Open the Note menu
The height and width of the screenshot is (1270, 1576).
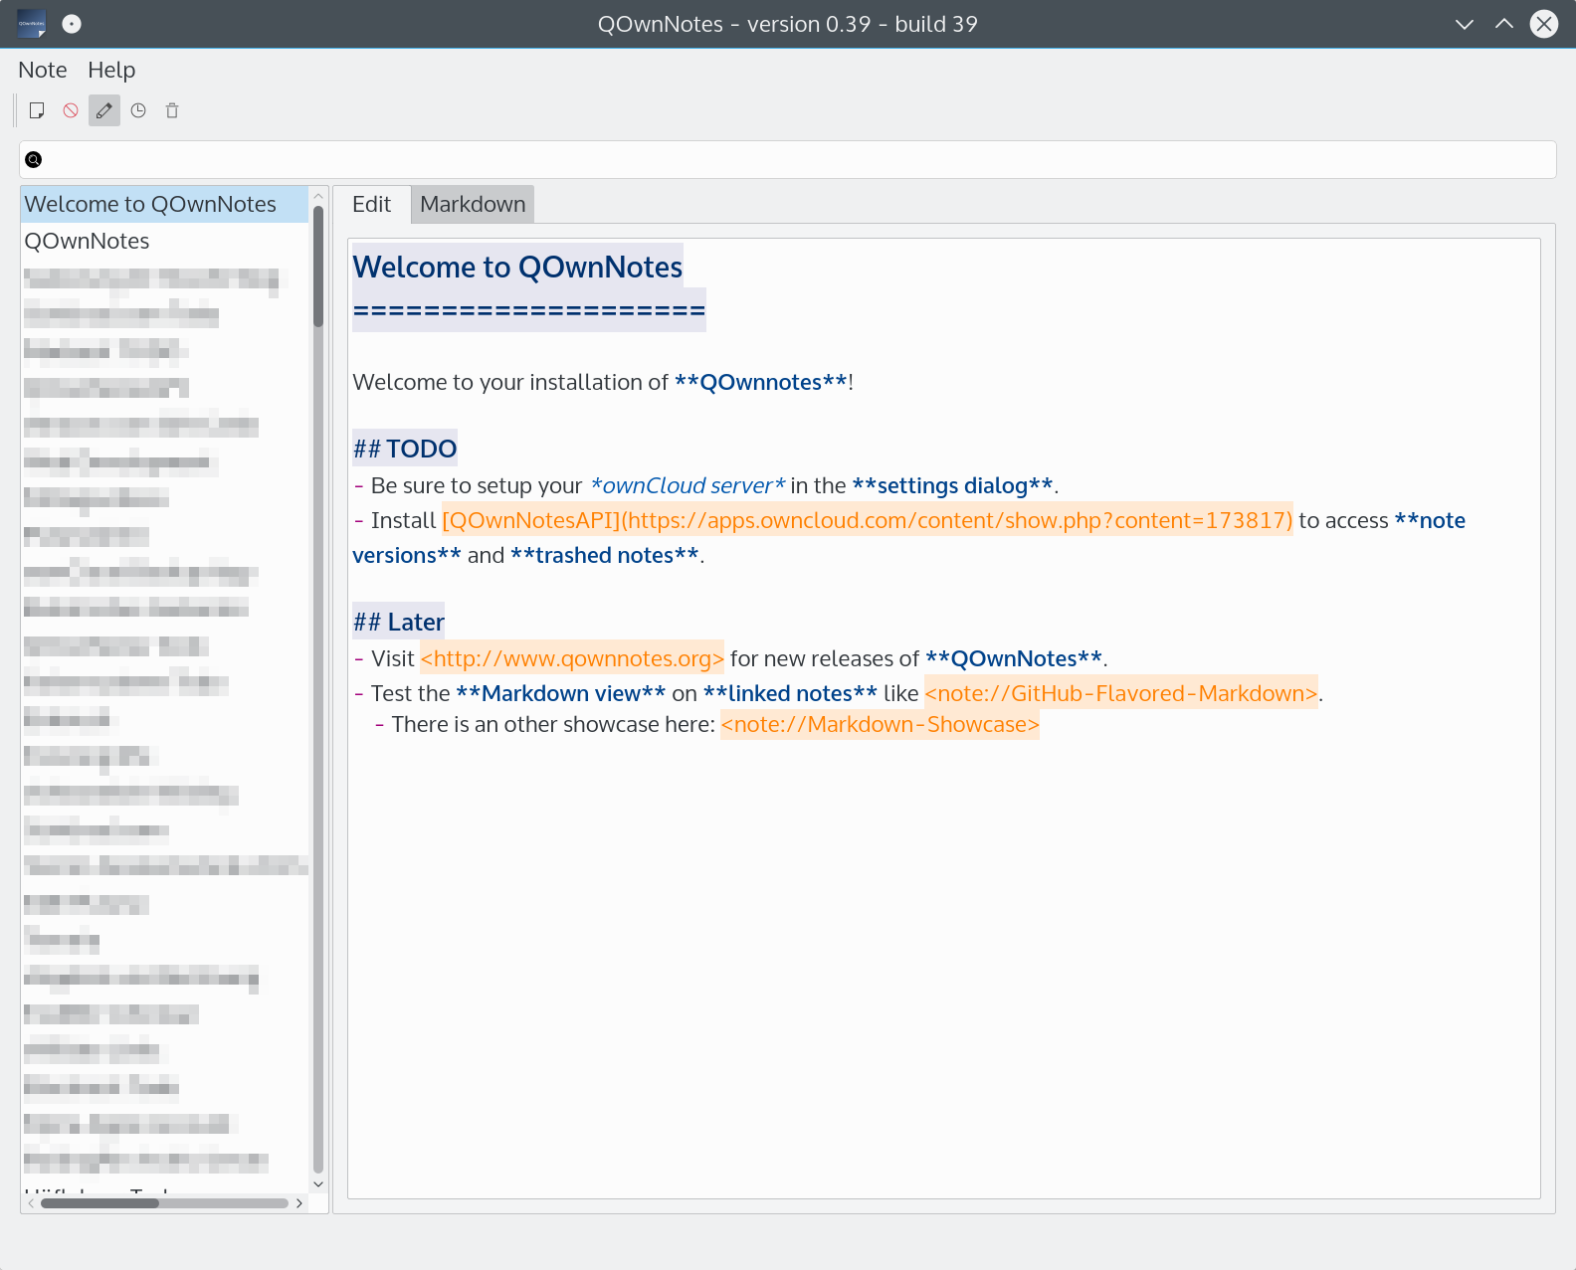pyautogui.click(x=43, y=70)
